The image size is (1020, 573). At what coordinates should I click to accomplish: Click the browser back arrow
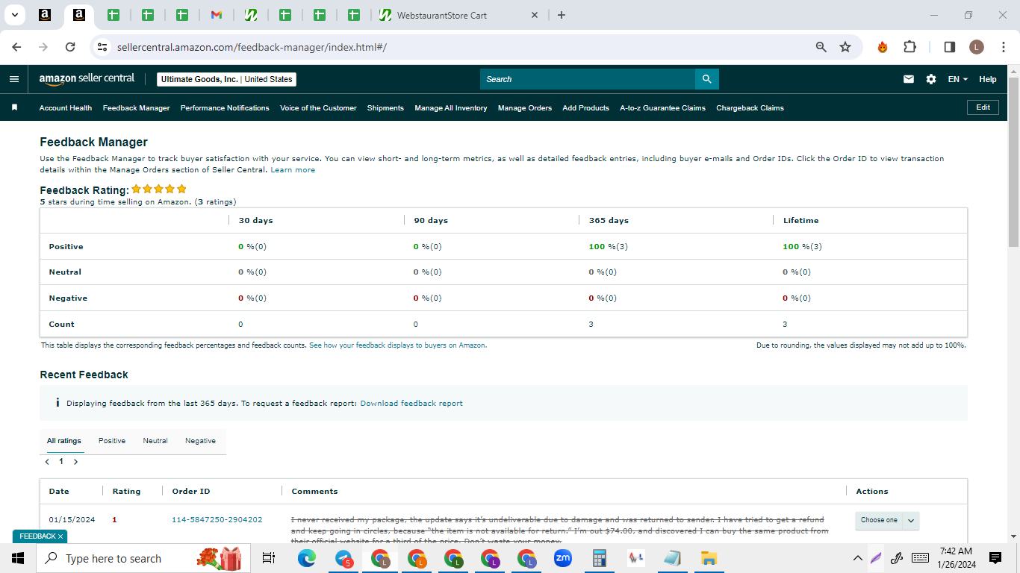pyautogui.click(x=16, y=47)
